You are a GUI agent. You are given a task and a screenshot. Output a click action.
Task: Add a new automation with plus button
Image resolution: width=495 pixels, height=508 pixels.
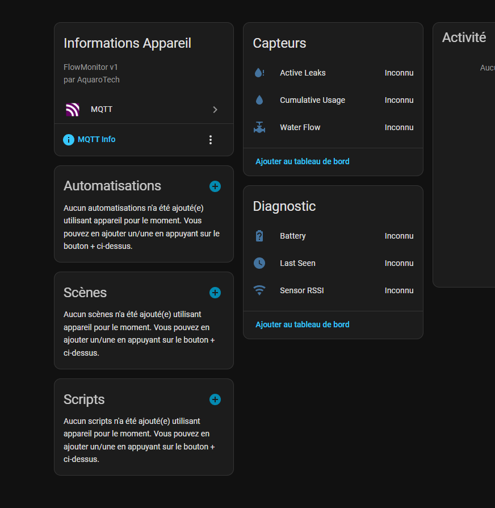pyautogui.click(x=215, y=186)
